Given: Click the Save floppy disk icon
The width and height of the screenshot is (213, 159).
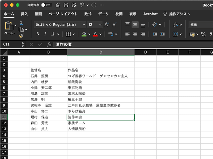Looking at the screenshot, I should coord(66,5).
